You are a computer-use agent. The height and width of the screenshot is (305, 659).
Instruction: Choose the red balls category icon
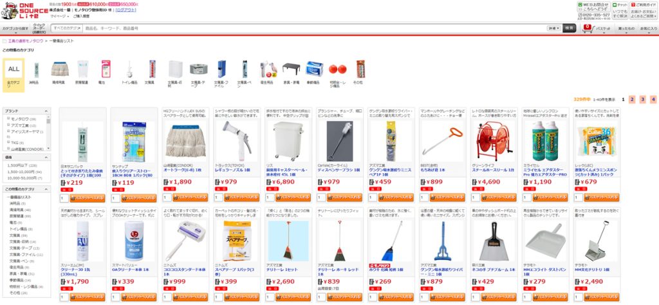click(x=337, y=69)
